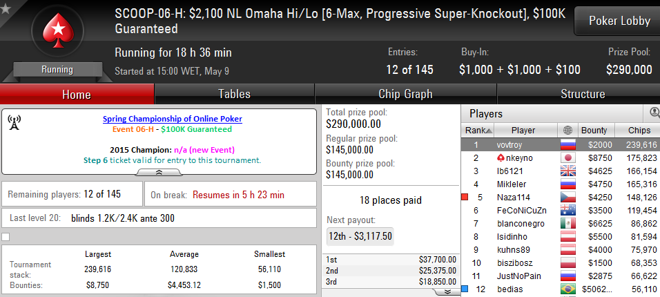Click the PokerStars red spade logo
Screen dimensions: 660x297
58,31
